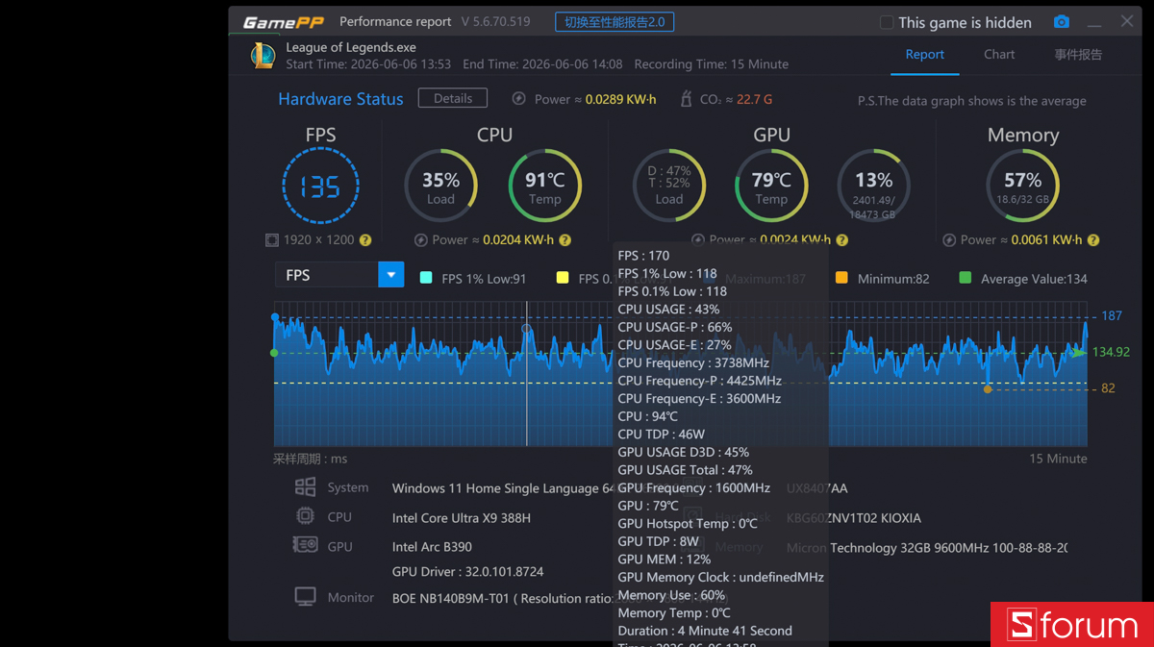Select the Report tab

click(924, 55)
